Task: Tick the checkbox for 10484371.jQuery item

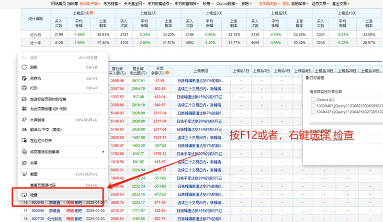Action: [313, 111]
